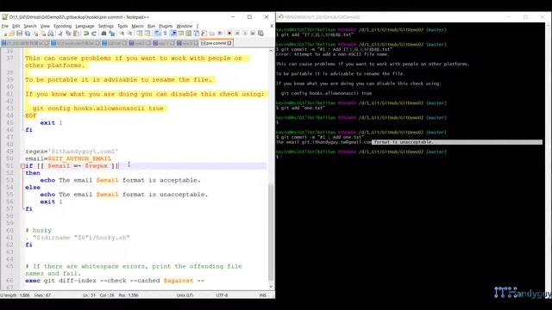Open the View menu

[45, 26]
